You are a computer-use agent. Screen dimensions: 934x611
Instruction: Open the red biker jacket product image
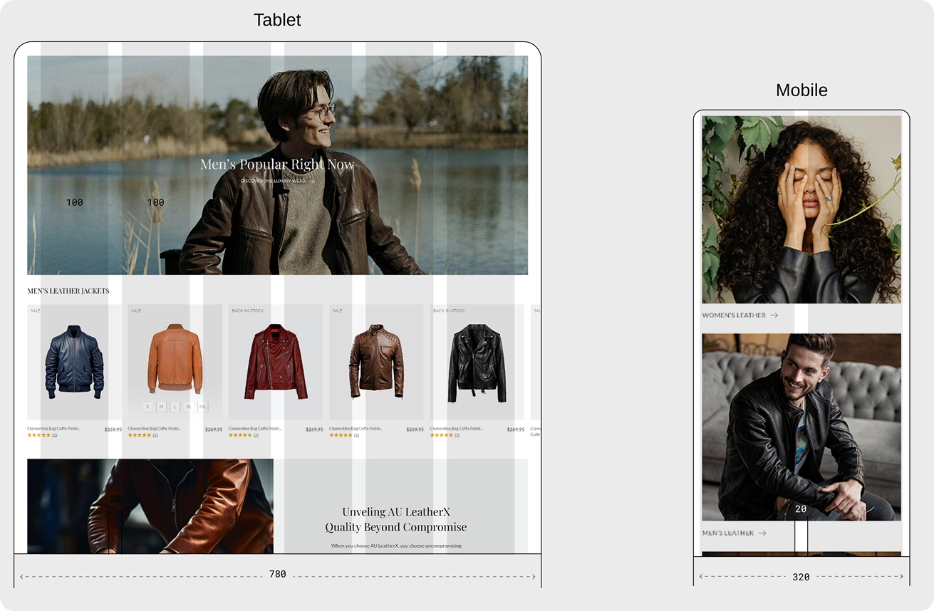(x=276, y=362)
